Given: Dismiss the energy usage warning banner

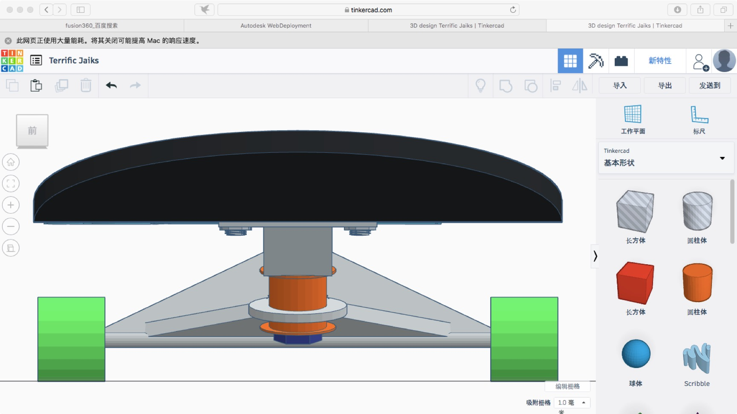Looking at the screenshot, I should tap(8, 41).
